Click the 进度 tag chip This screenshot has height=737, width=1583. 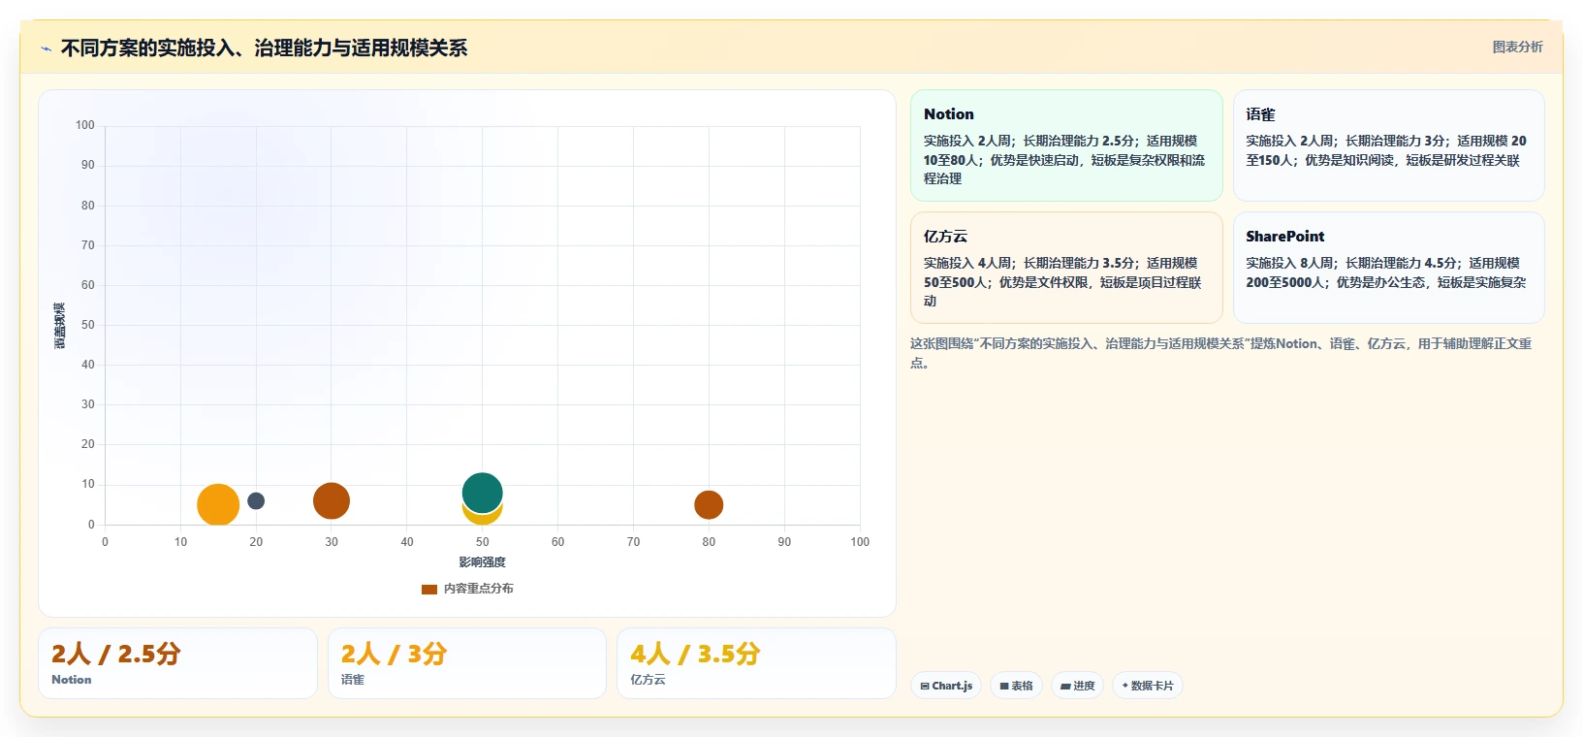coord(1077,686)
